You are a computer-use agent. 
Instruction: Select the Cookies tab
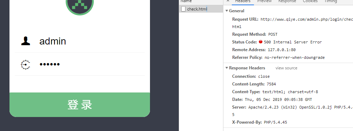(310, 1)
